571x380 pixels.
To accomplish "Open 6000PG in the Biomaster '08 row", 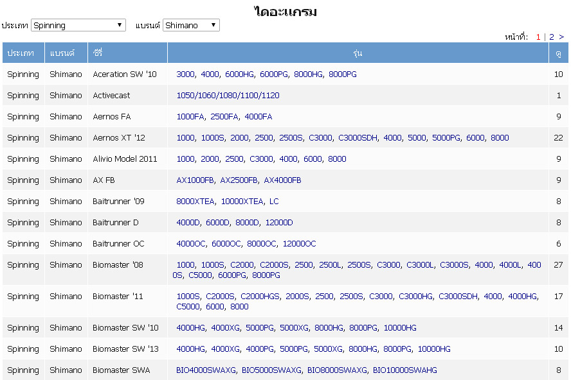I will click(x=232, y=275).
